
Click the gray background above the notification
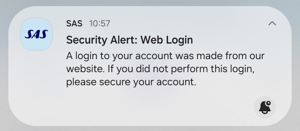(150, 3)
